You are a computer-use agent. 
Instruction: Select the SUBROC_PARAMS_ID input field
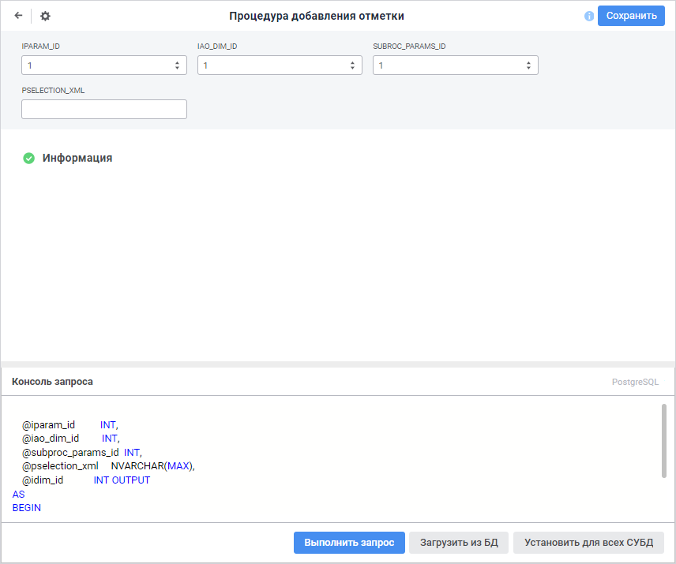(x=447, y=65)
